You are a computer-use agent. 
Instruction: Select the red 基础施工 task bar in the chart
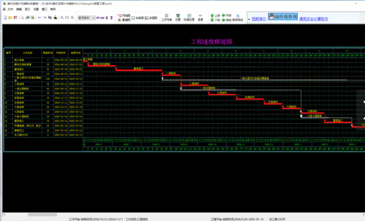(139, 70)
